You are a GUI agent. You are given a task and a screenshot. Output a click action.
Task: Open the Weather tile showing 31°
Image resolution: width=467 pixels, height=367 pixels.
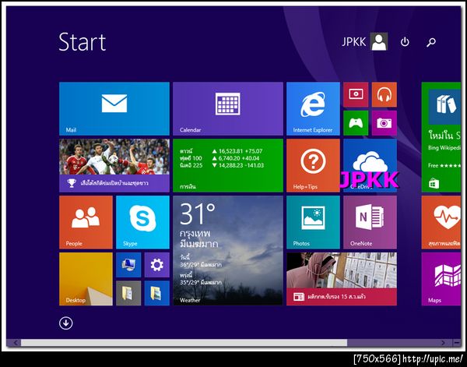click(x=228, y=251)
